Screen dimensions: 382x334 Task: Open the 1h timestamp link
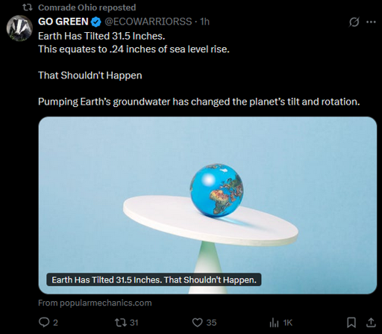point(204,22)
